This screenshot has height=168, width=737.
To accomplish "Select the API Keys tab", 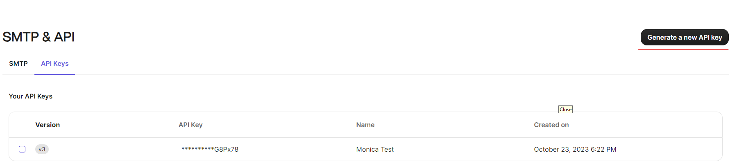I will [55, 63].
